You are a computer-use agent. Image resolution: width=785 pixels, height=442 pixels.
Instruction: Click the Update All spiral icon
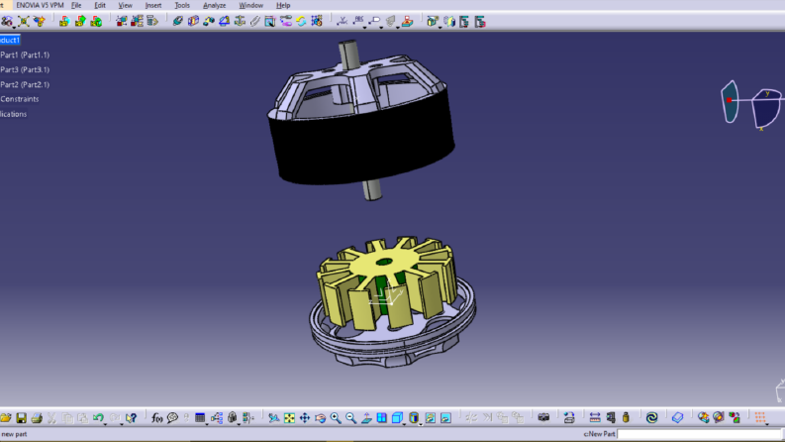coord(651,417)
